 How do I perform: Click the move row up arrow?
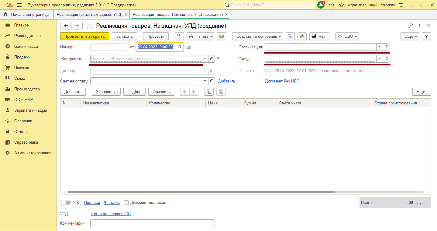pos(185,92)
